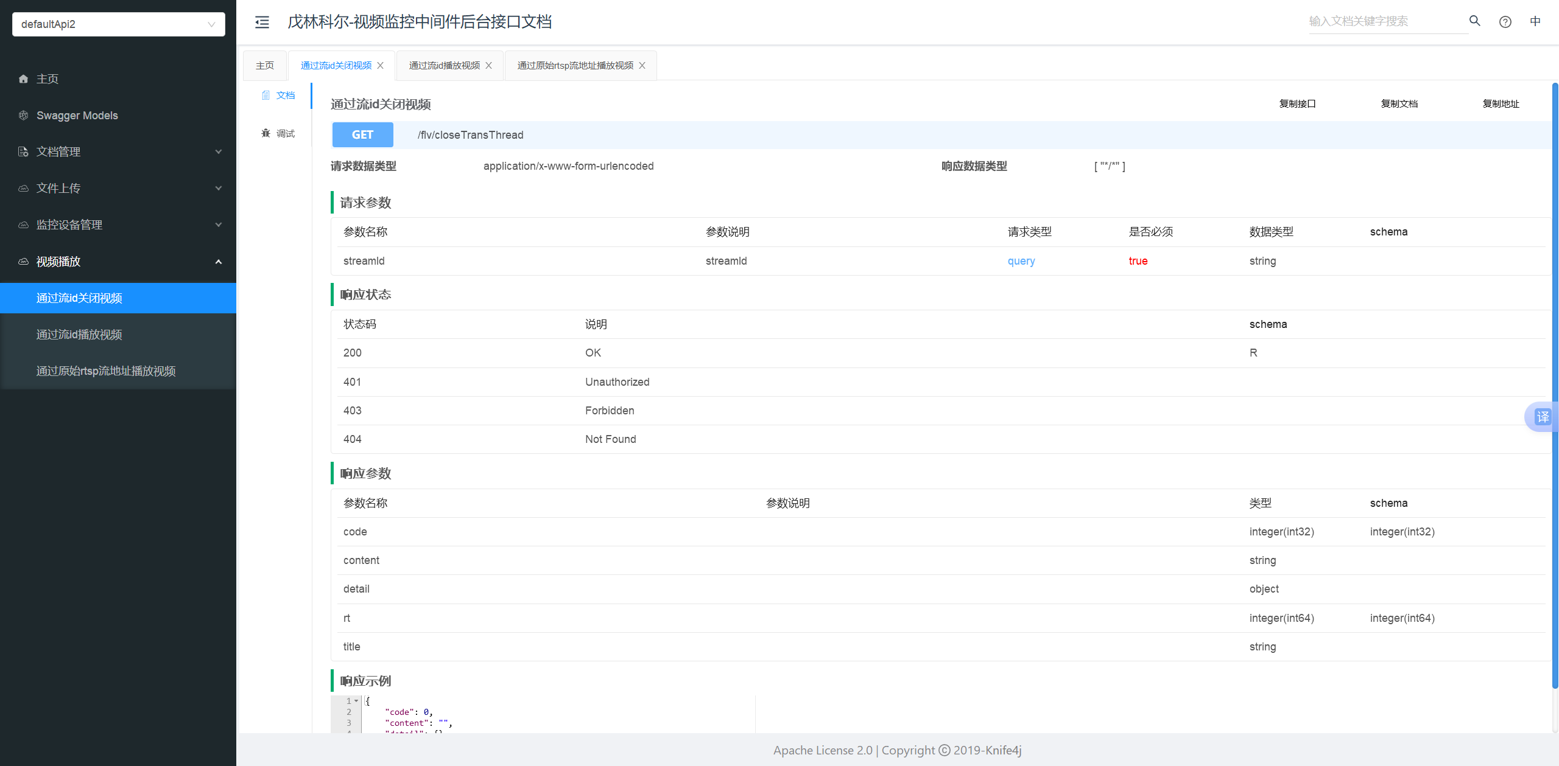
Task: Click 复制接口 button
Action: [1297, 104]
